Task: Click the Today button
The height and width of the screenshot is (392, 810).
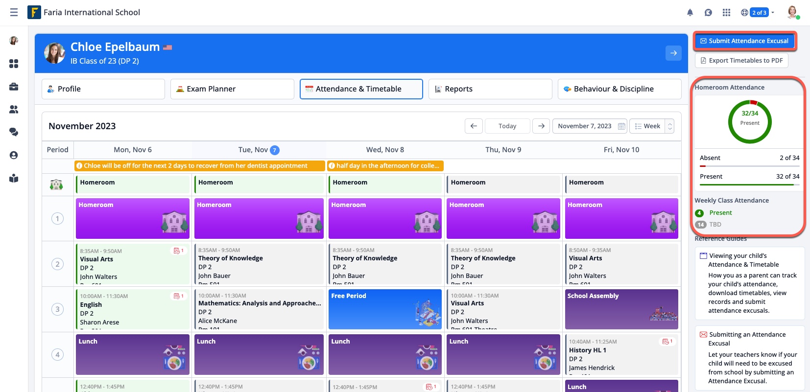Action: (507, 126)
